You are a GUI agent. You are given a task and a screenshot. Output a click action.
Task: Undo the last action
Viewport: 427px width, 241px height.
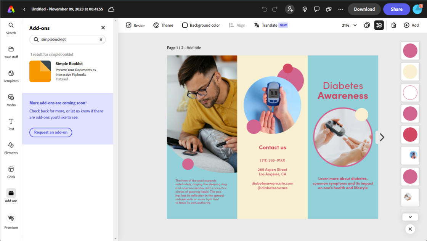[264, 9]
